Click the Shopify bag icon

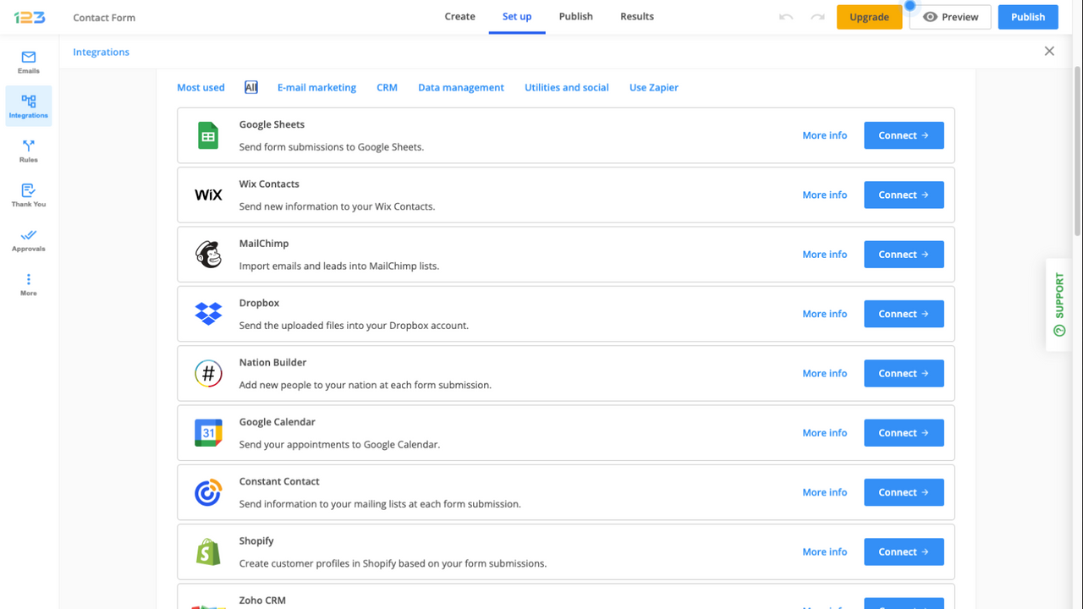click(x=208, y=551)
